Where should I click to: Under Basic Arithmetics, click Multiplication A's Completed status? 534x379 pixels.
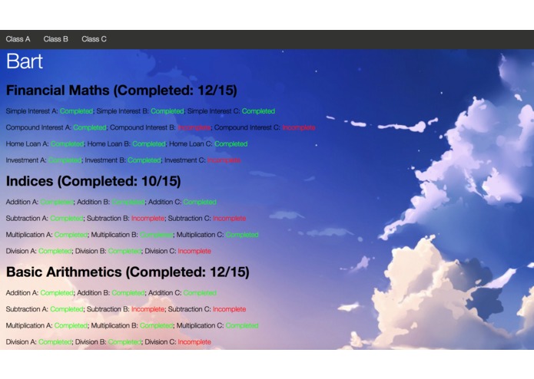click(x=71, y=325)
